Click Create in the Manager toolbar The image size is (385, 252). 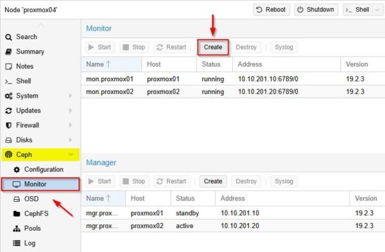coord(213,181)
